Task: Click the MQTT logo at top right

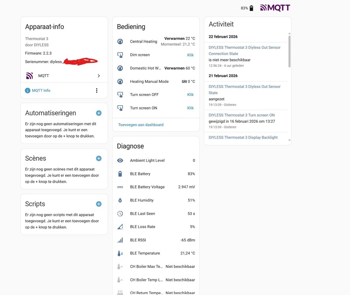Action: click(275, 8)
